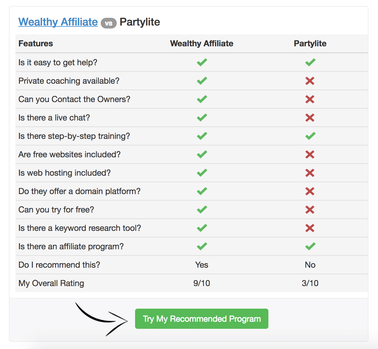
Task: Select the Partylite column header
Action: 310,44
